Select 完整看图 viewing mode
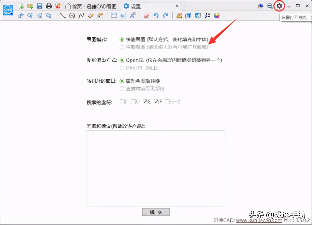This screenshot has width=312, height=225. point(121,47)
